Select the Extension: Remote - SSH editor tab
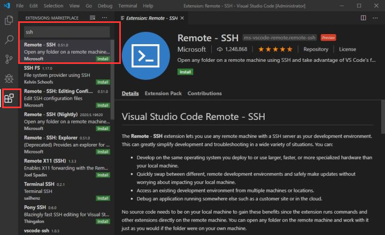The image size is (385, 235). [x=151, y=18]
